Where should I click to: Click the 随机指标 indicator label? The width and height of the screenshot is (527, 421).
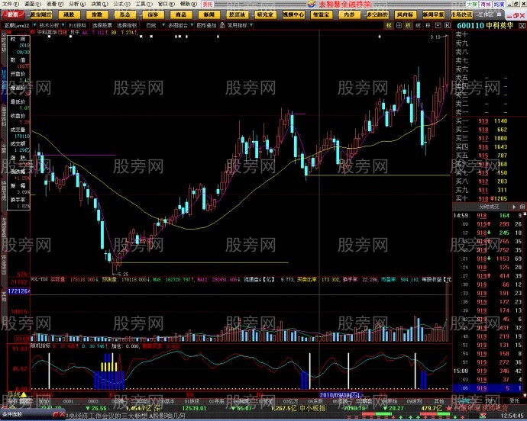coord(40,345)
